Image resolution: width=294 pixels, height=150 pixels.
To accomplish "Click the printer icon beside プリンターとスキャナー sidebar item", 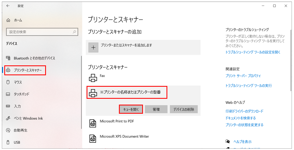I will 8,70.
